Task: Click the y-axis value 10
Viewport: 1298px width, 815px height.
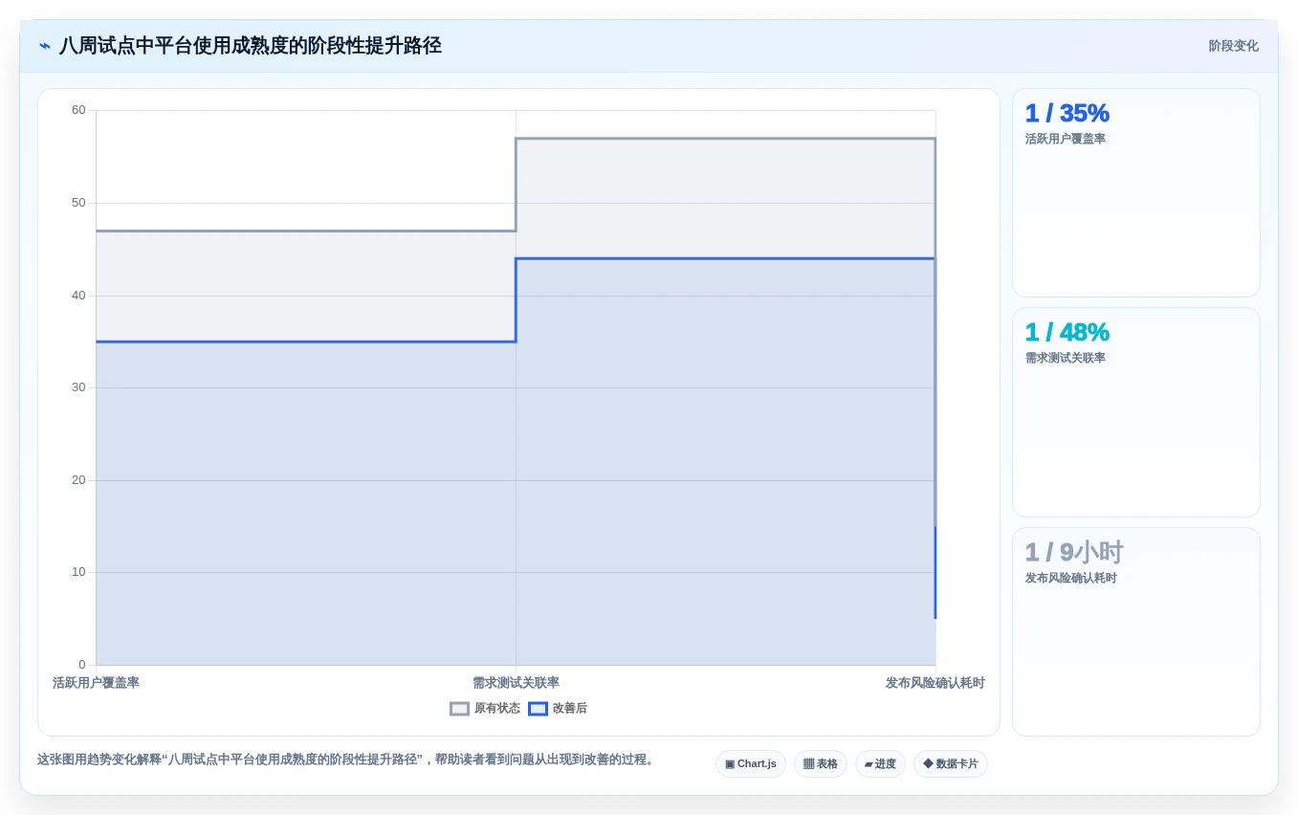Action: click(78, 572)
